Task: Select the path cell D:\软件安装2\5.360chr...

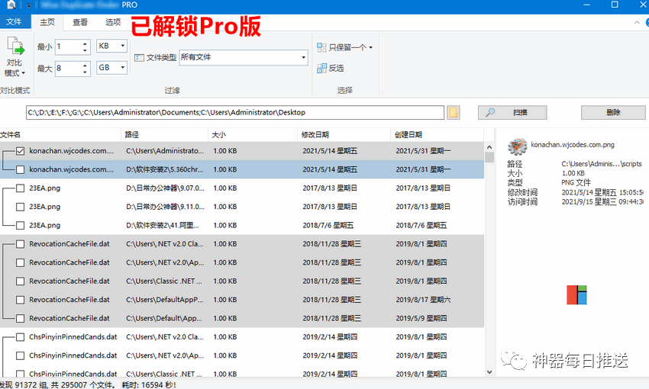Action: click(165, 169)
